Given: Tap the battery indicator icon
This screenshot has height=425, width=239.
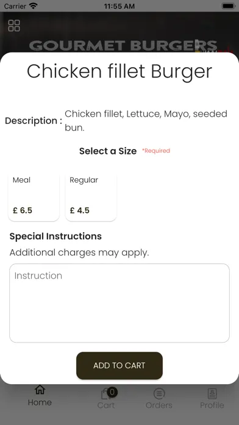Looking at the screenshot, I should 228,5.
